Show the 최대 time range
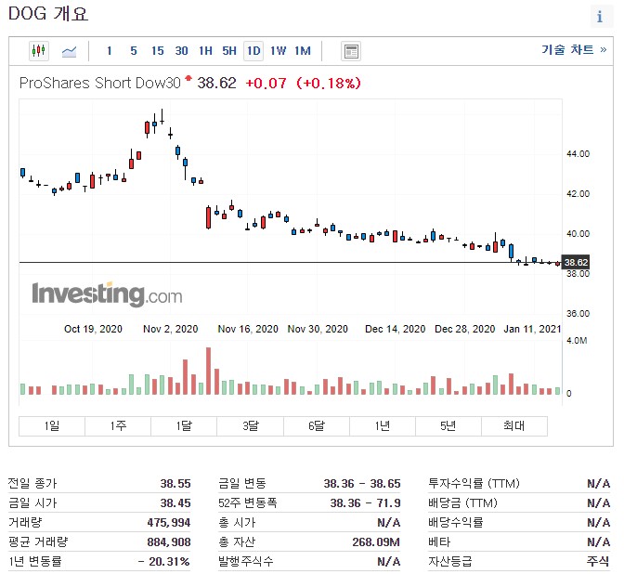This screenshot has height=574, width=624. click(514, 426)
